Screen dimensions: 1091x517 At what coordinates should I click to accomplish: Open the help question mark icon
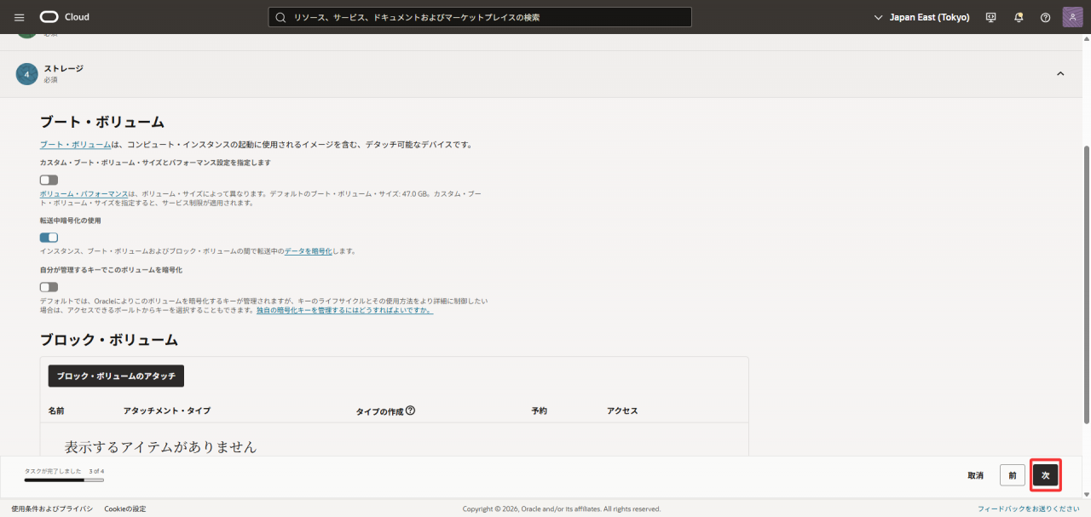(x=1046, y=17)
